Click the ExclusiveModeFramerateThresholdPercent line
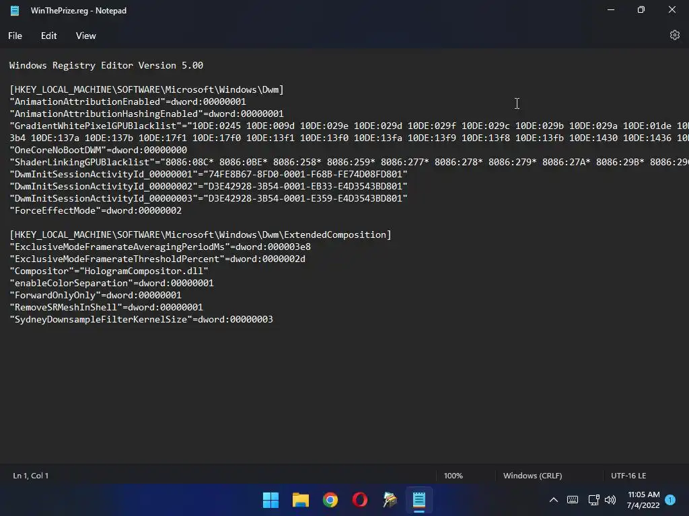 (x=157, y=259)
